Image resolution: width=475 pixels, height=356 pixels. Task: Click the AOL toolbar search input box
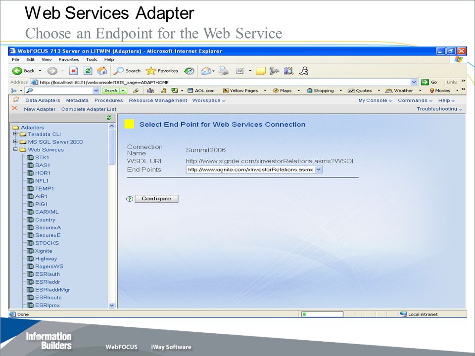coord(62,90)
